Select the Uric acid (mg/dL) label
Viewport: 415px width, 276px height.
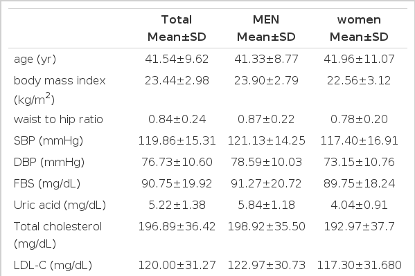click(x=60, y=205)
